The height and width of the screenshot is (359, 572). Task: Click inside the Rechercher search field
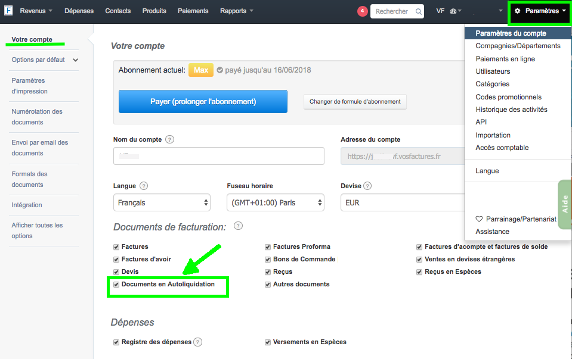[x=394, y=11]
